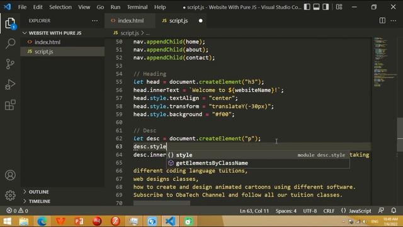The height and width of the screenshot is (227, 403).
Task: Open the Manage gear icon
Action: tap(10, 195)
